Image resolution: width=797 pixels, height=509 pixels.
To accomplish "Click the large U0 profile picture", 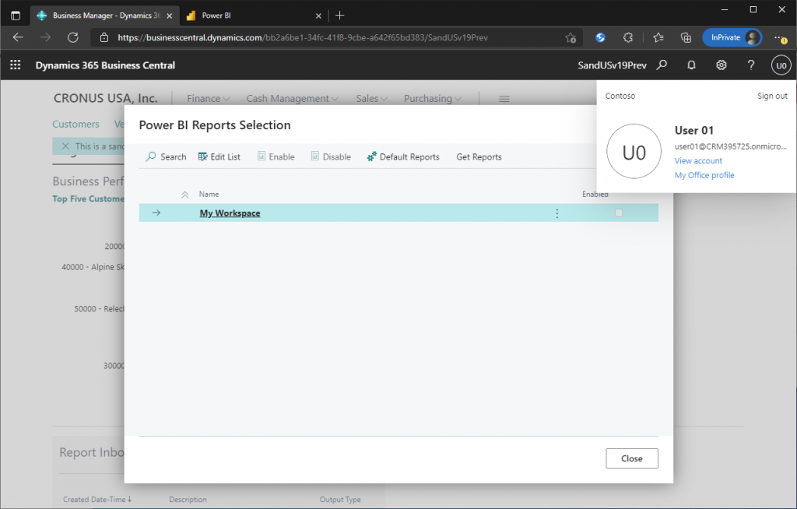I will click(634, 152).
